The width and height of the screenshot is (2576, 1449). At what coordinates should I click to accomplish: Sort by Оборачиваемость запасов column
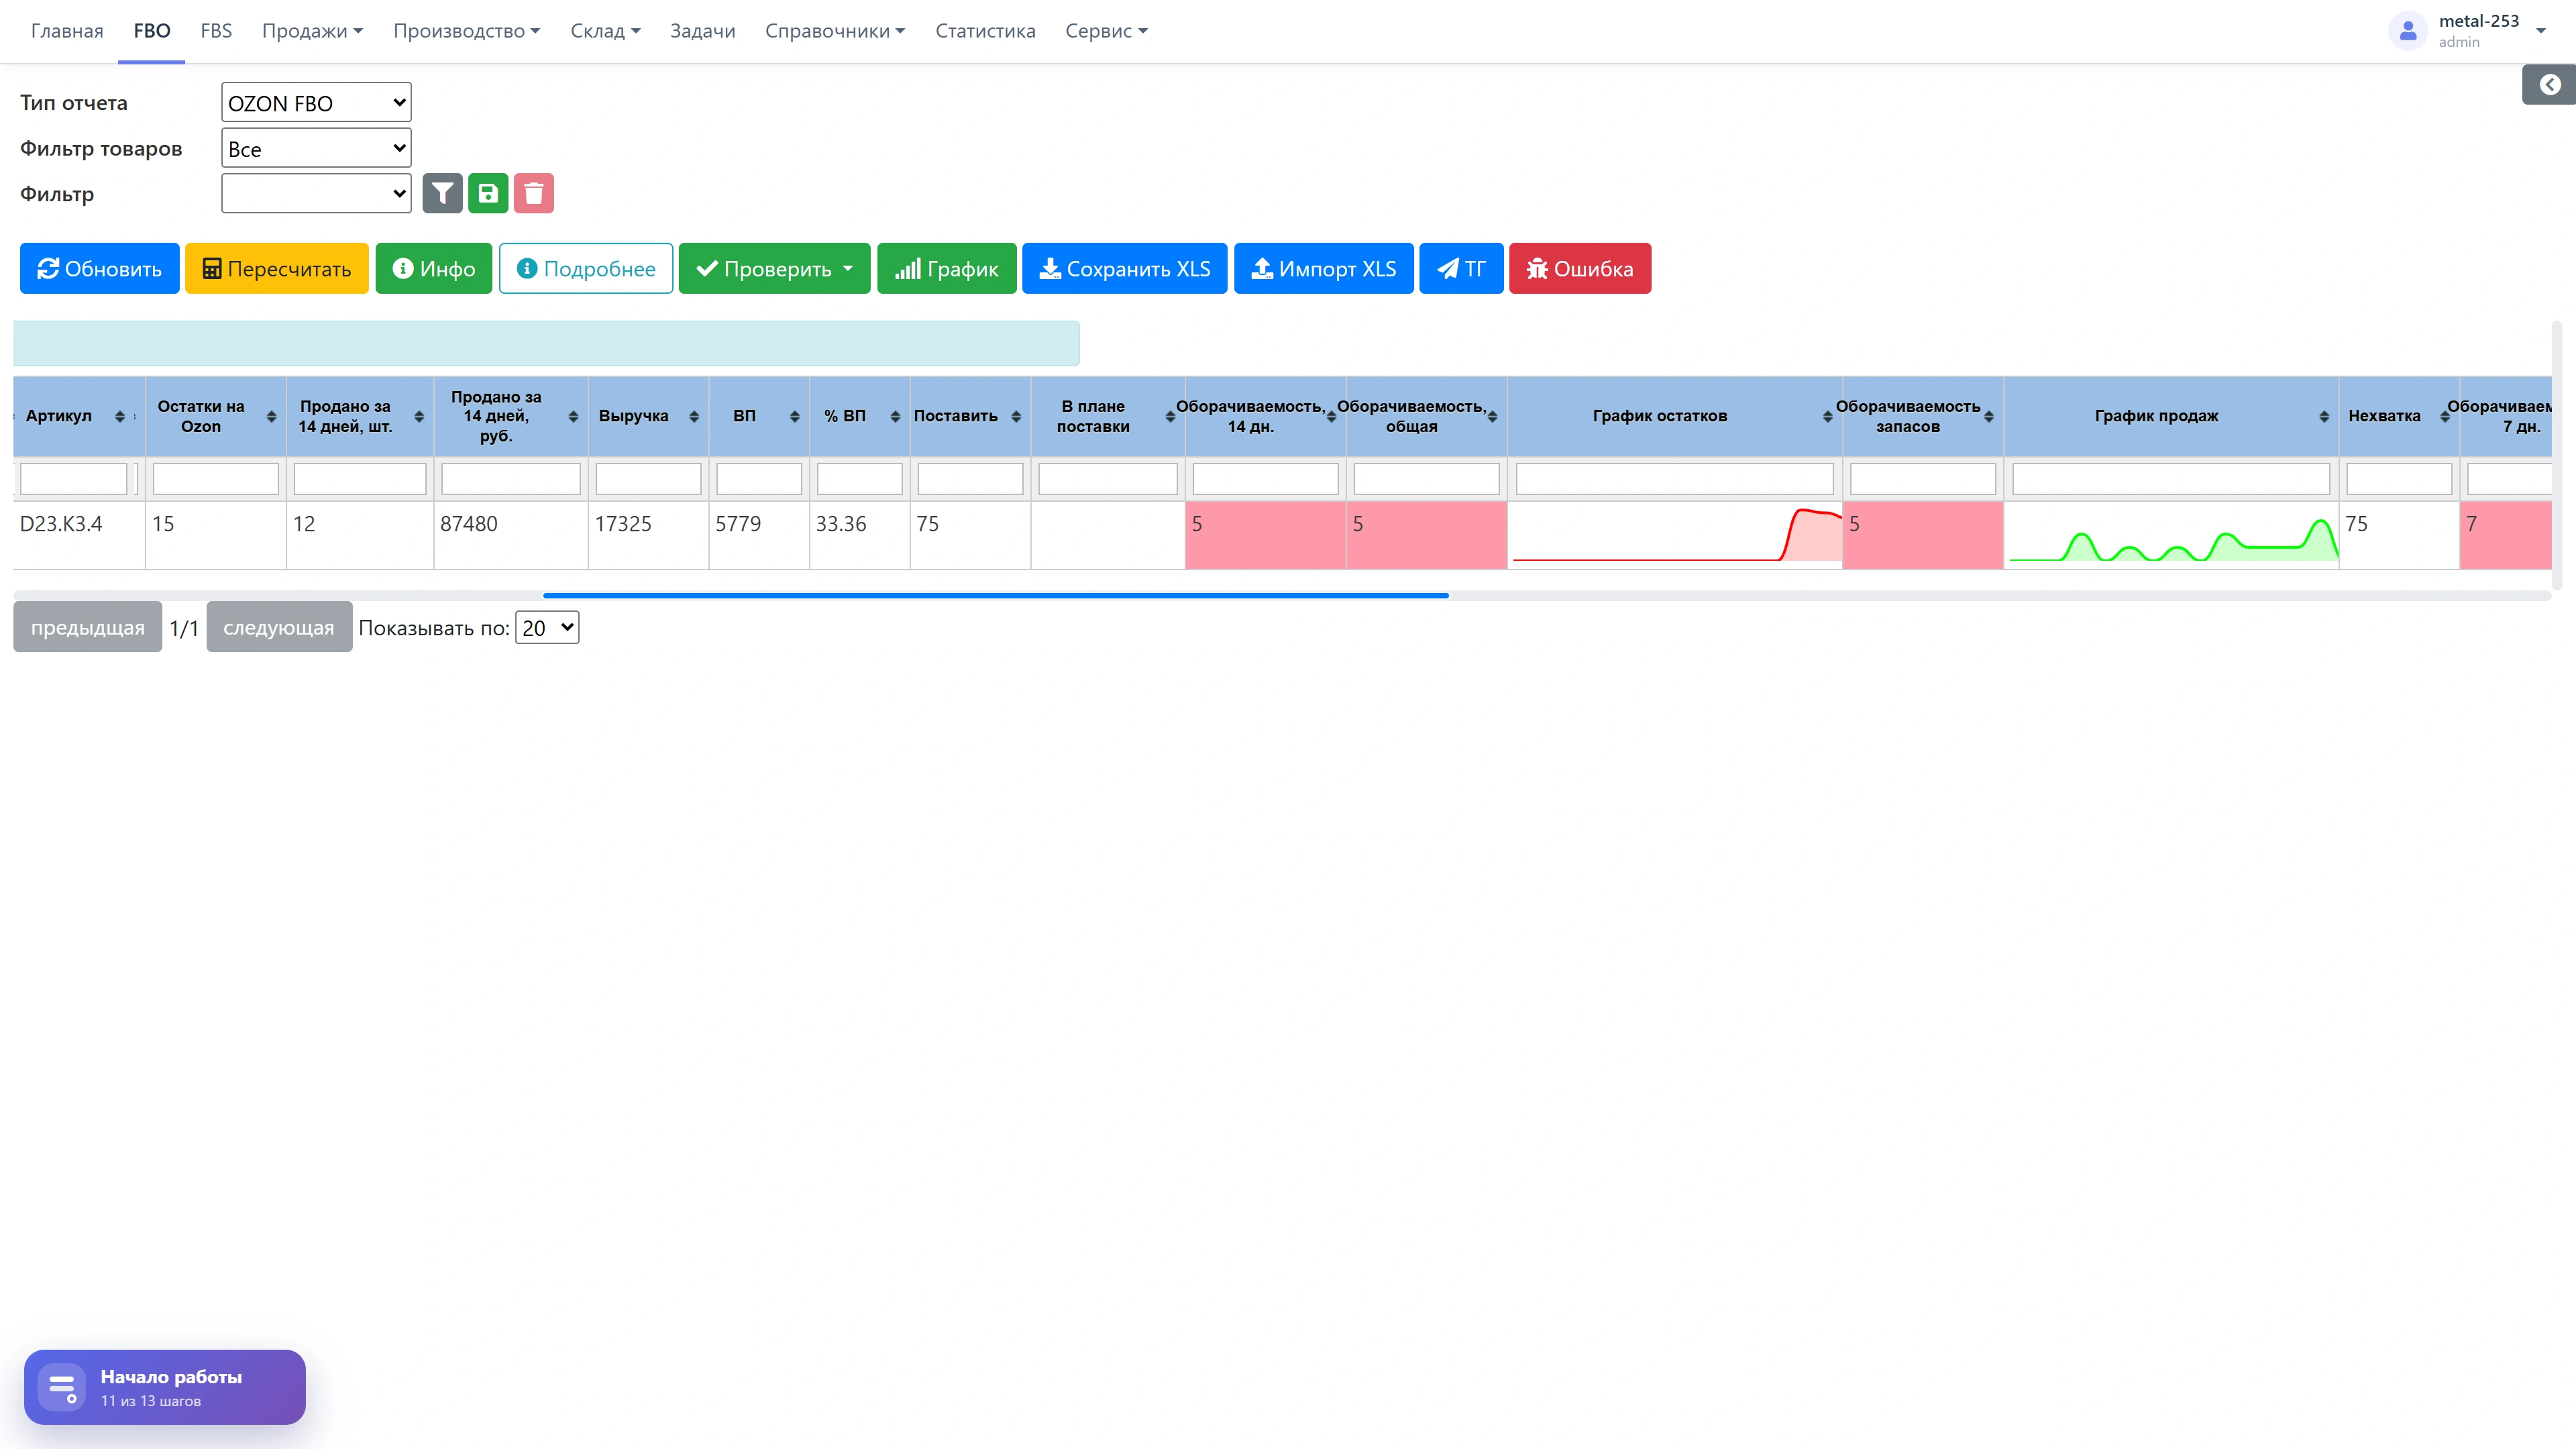(1989, 416)
